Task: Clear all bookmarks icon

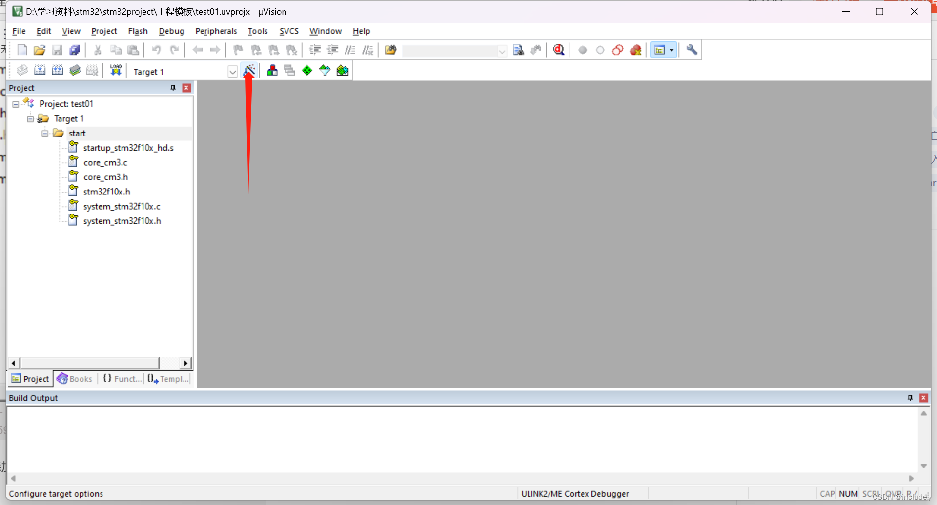Action: [291, 50]
